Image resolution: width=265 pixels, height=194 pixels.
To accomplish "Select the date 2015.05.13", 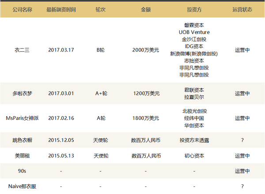I will click(x=61, y=156).
